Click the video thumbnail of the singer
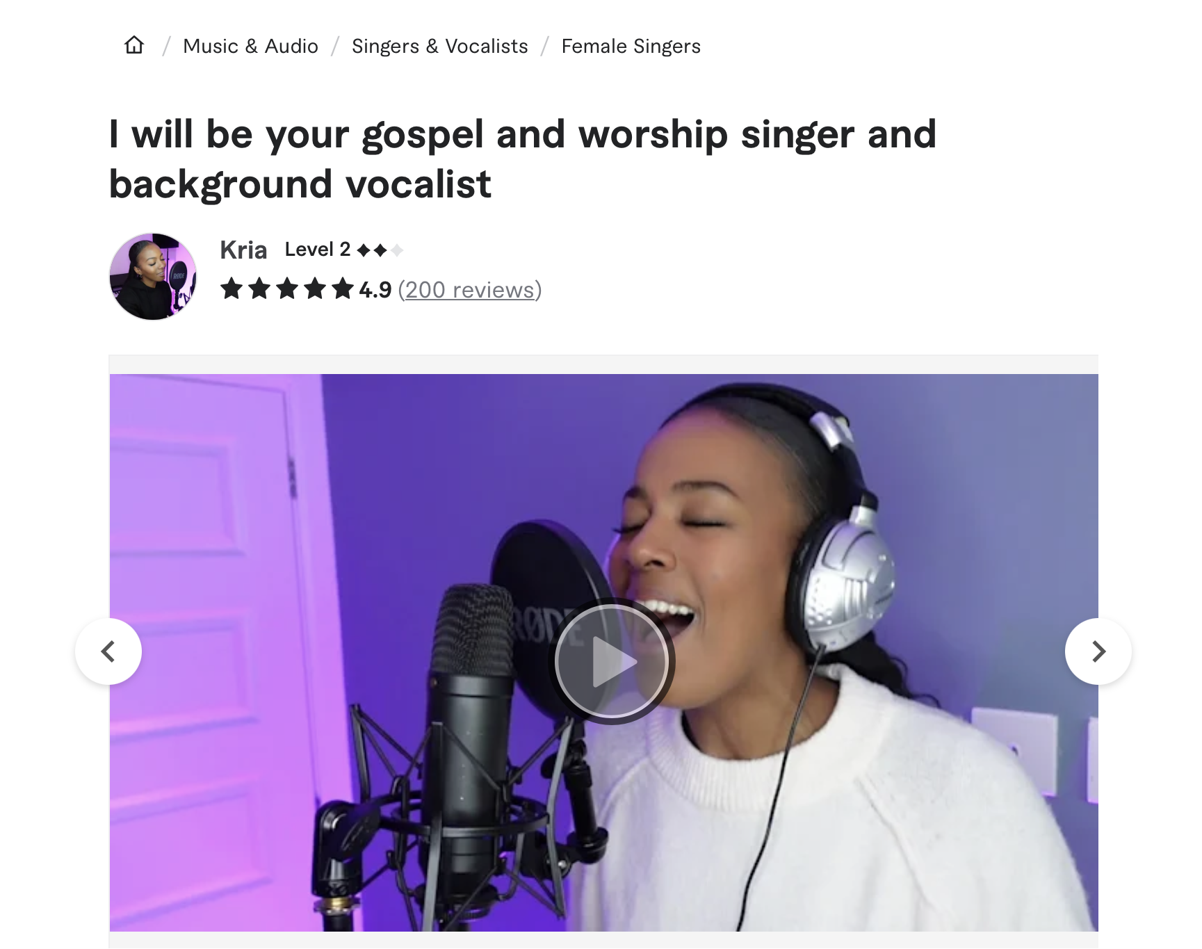Screen dimensions: 1202x949 pos(603,653)
